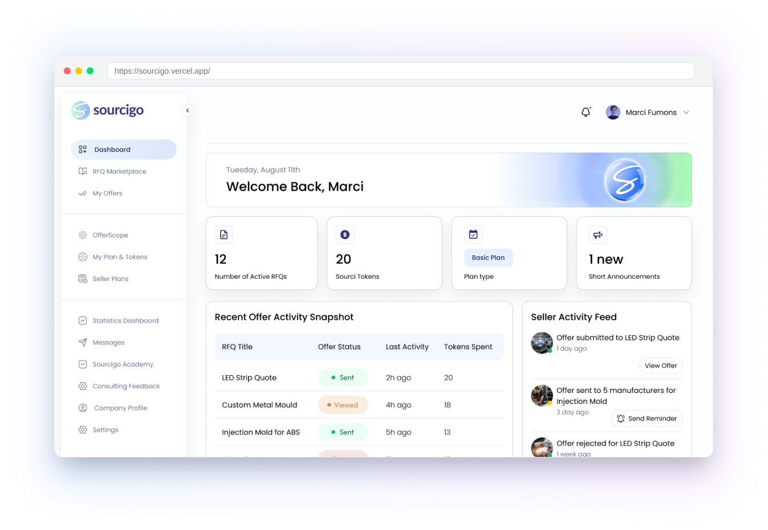The height and width of the screenshot is (530, 768).
Task: Open Company Profile
Action: (119, 408)
